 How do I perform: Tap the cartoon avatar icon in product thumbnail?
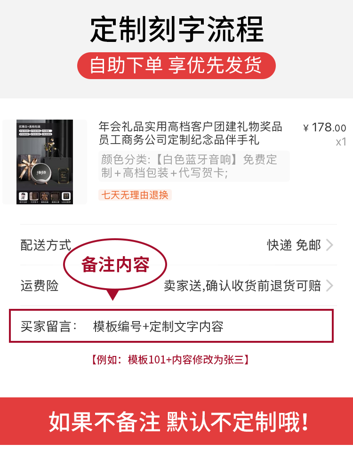pos(24,196)
